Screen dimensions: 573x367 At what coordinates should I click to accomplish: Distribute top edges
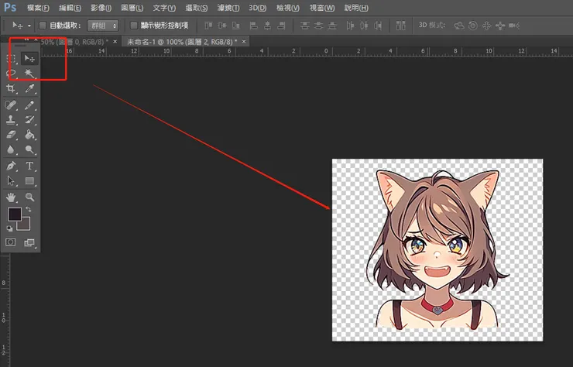pos(305,26)
